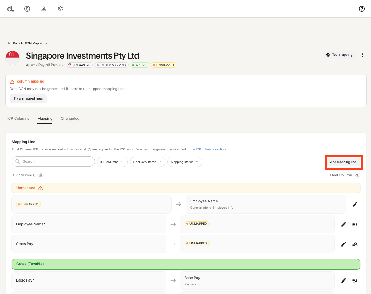Follow the ICP columns section link
This screenshot has height=294, width=371.
coord(211,149)
